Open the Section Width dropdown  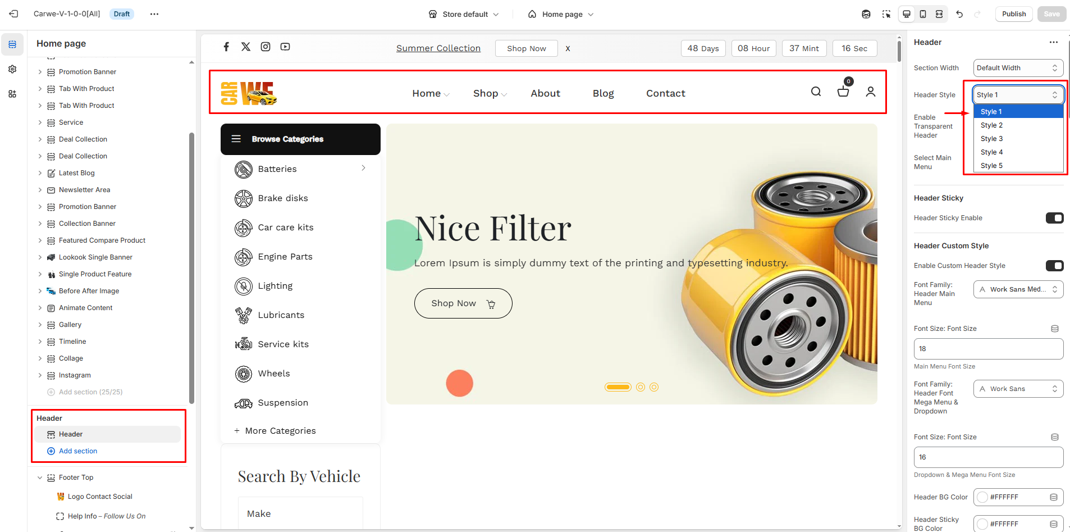click(x=1018, y=68)
